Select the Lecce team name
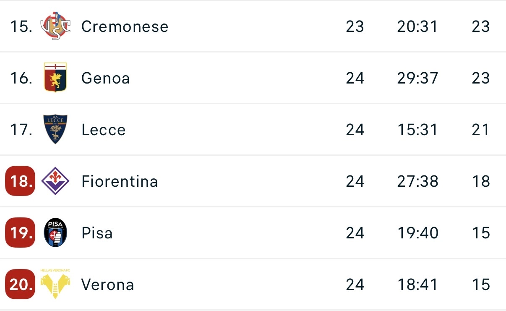 [104, 130]
